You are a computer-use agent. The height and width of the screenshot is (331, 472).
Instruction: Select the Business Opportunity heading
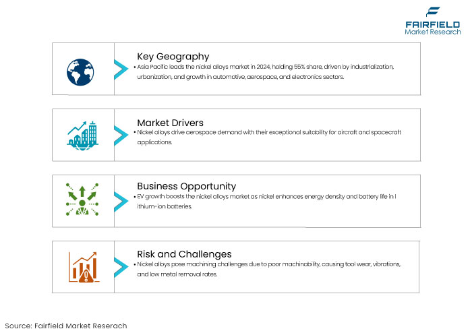pos(186,186)
